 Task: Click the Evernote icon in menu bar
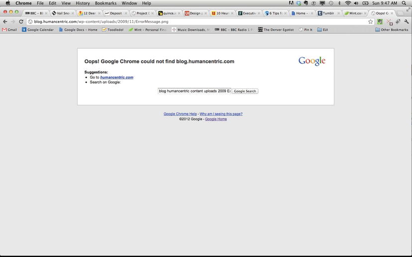(306, 3)
